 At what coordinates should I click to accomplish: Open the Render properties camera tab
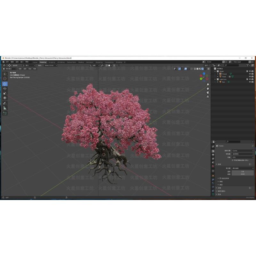(213, 151)
